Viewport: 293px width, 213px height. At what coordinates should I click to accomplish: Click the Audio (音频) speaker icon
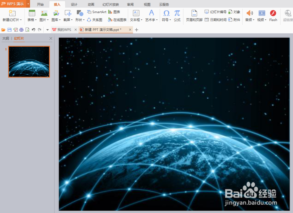(x=249, y=13)
